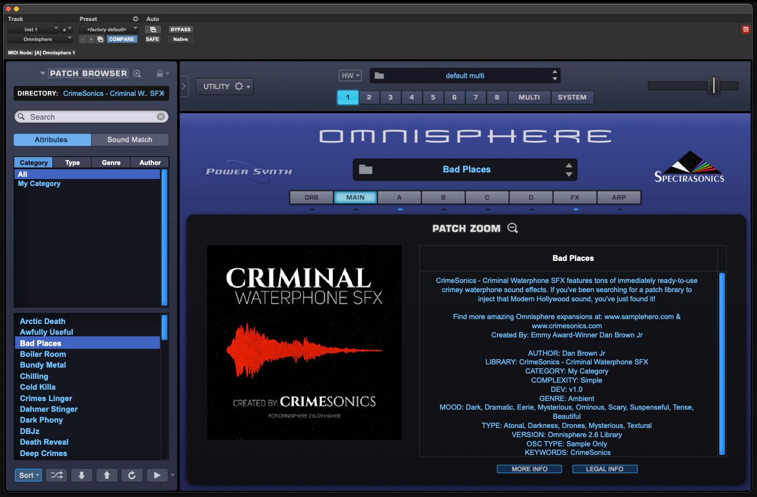Screen dimensions: 757x497
Task: Toggle the BYPASS button
Action: [180, 30]
